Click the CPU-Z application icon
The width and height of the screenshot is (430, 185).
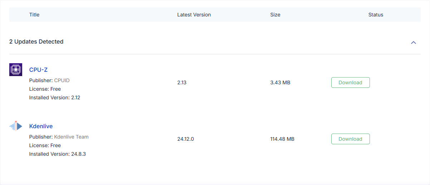16,70
